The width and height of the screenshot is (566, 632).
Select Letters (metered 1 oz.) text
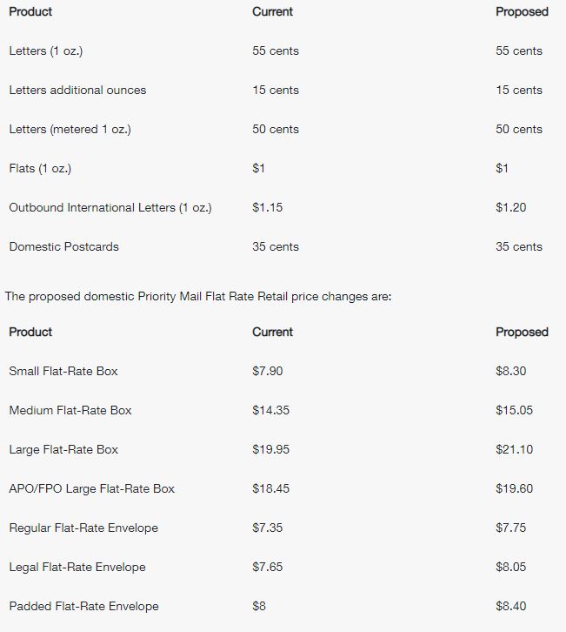point(70,129)
